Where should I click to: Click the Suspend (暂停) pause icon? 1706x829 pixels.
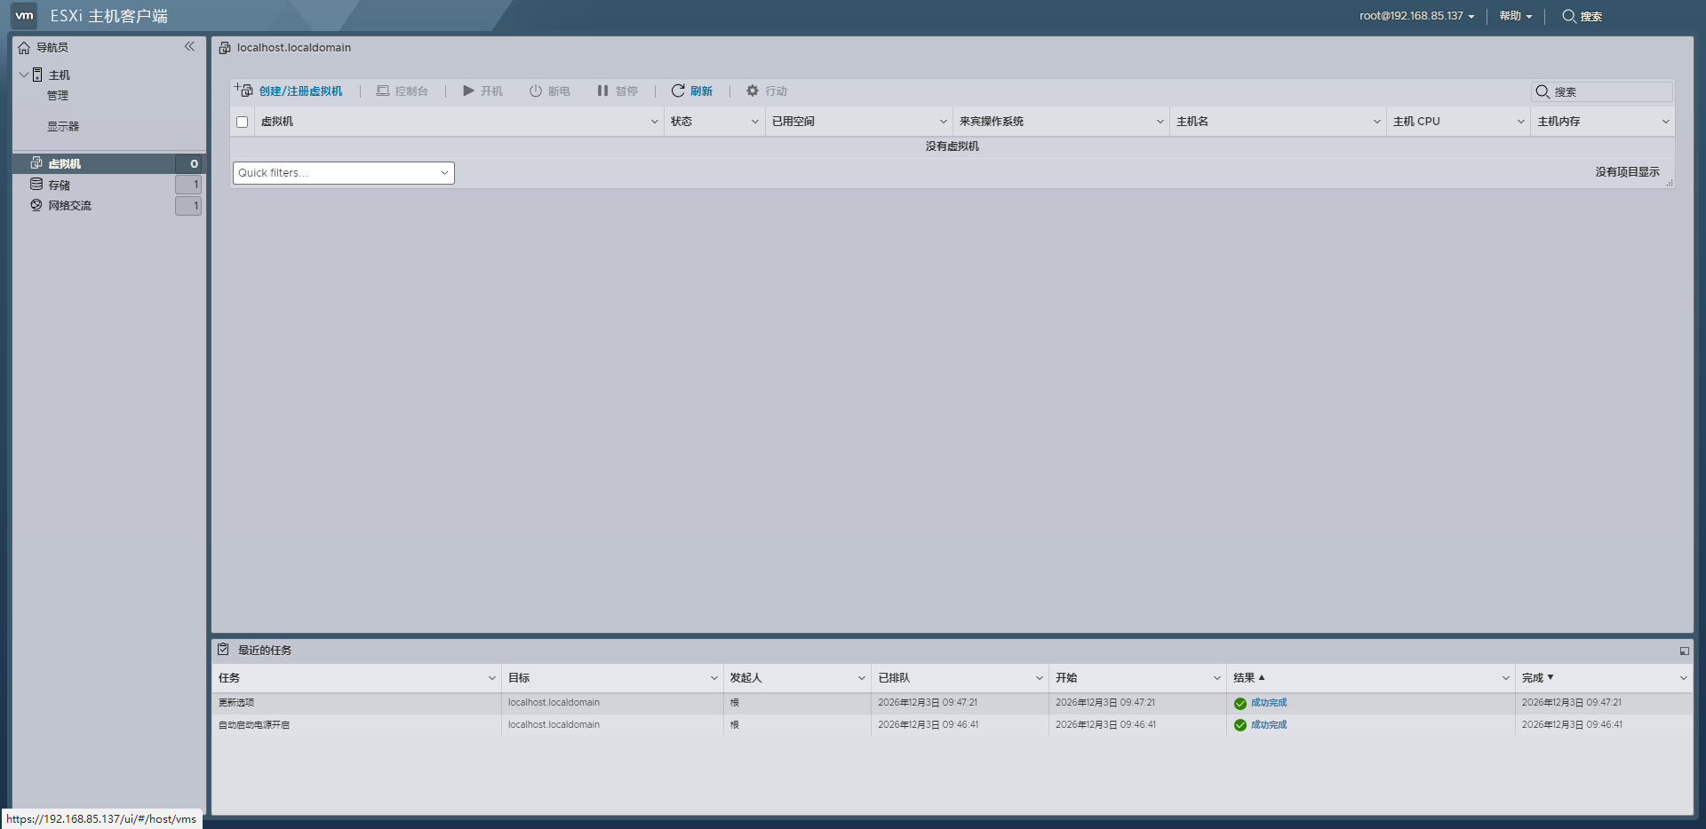pyautogui.click(x=602, y=90)
